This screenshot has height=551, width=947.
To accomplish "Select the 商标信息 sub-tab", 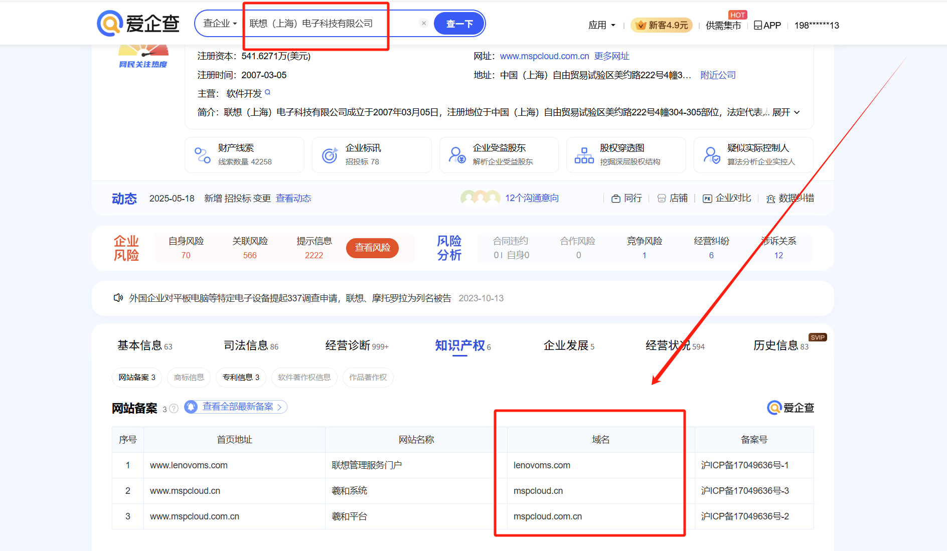I will pyautogui.click(x=189, y=377).
